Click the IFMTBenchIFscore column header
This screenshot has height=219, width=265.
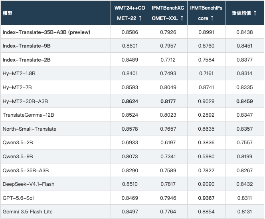tap(206, 13)
